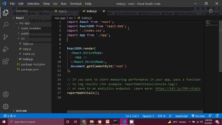
Task: Open Task View on the taskbar
Action: (76, 122)
